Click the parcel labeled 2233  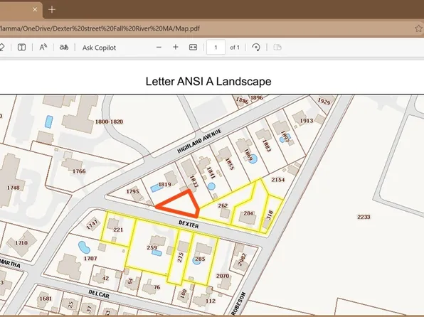364,217
